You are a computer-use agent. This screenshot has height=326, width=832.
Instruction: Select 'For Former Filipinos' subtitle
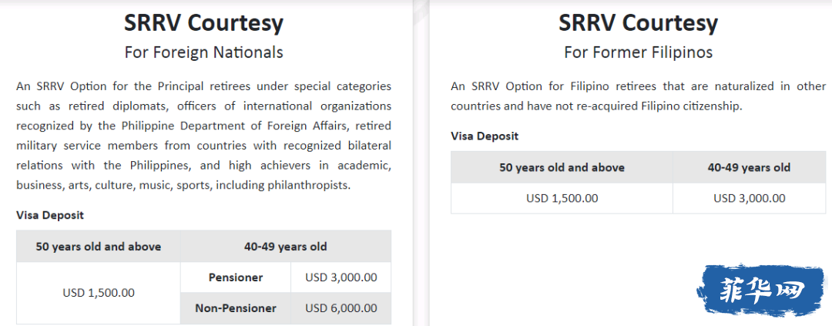639,52
